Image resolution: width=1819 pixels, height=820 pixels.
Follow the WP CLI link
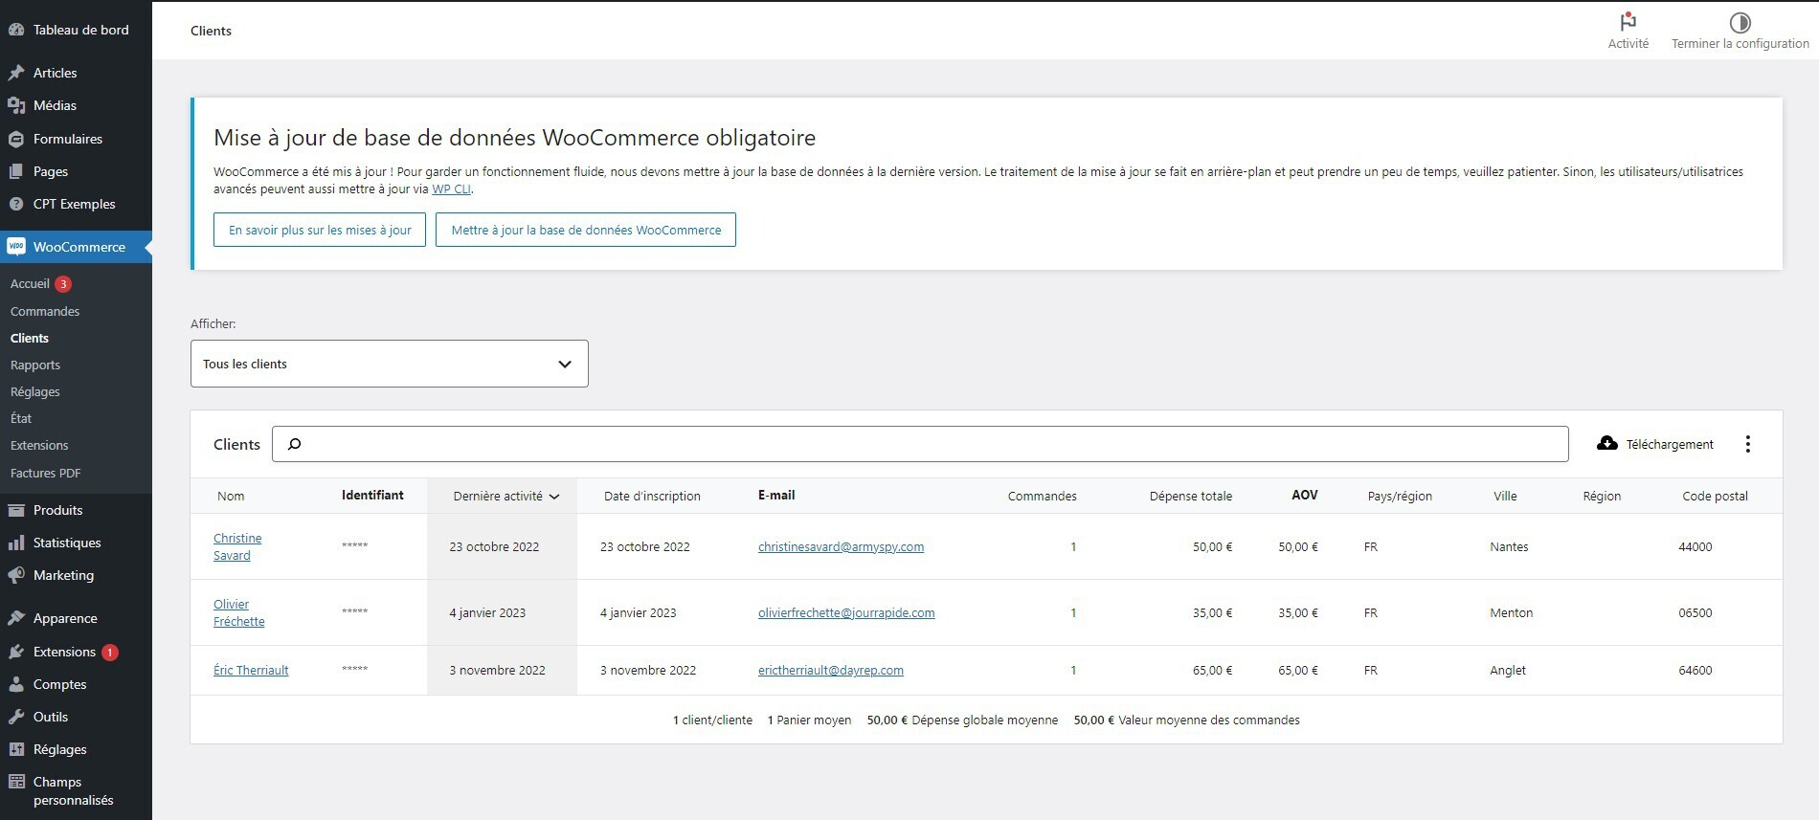coord(451,188)
